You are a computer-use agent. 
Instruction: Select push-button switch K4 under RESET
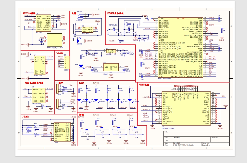(x=135, y=129)
